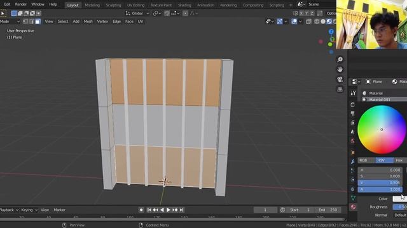Open Render properties tab
407x228 pixels.
(353, 104)
